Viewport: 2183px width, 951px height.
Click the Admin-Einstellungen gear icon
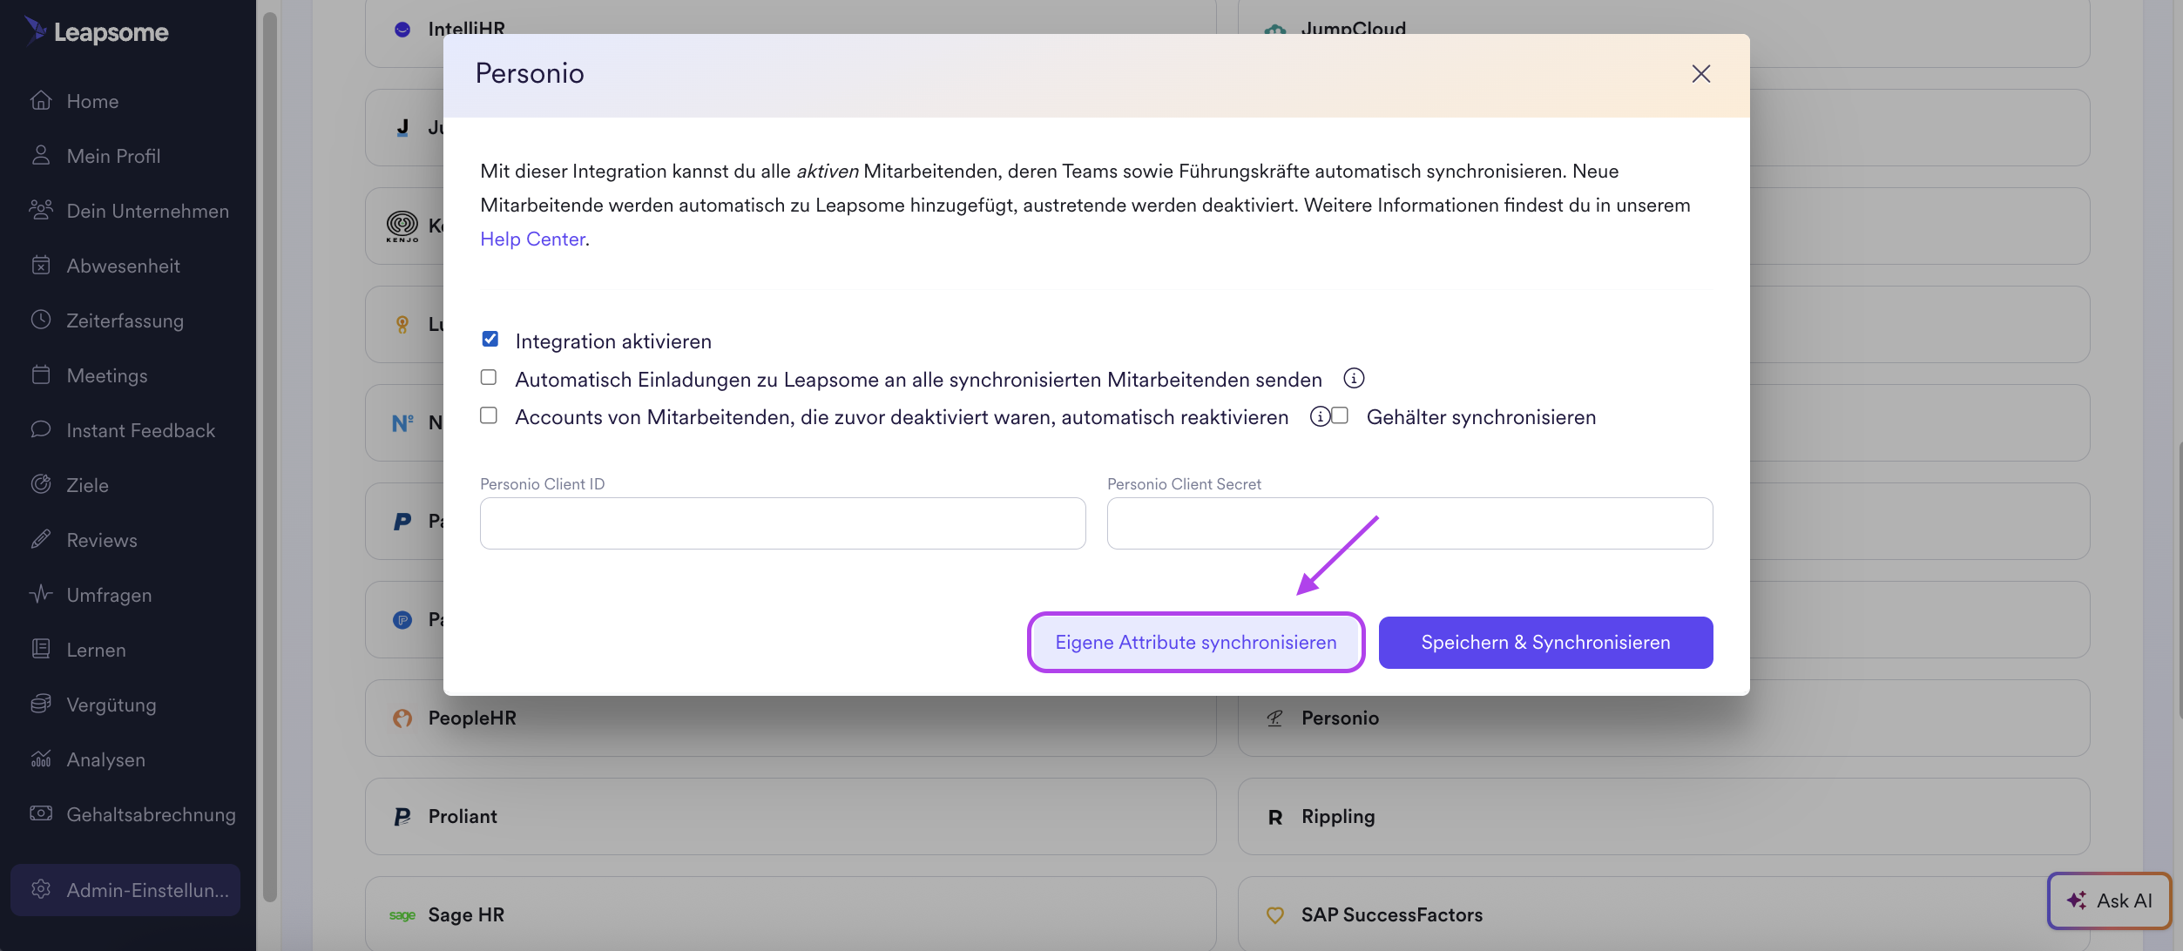[41, 889]
